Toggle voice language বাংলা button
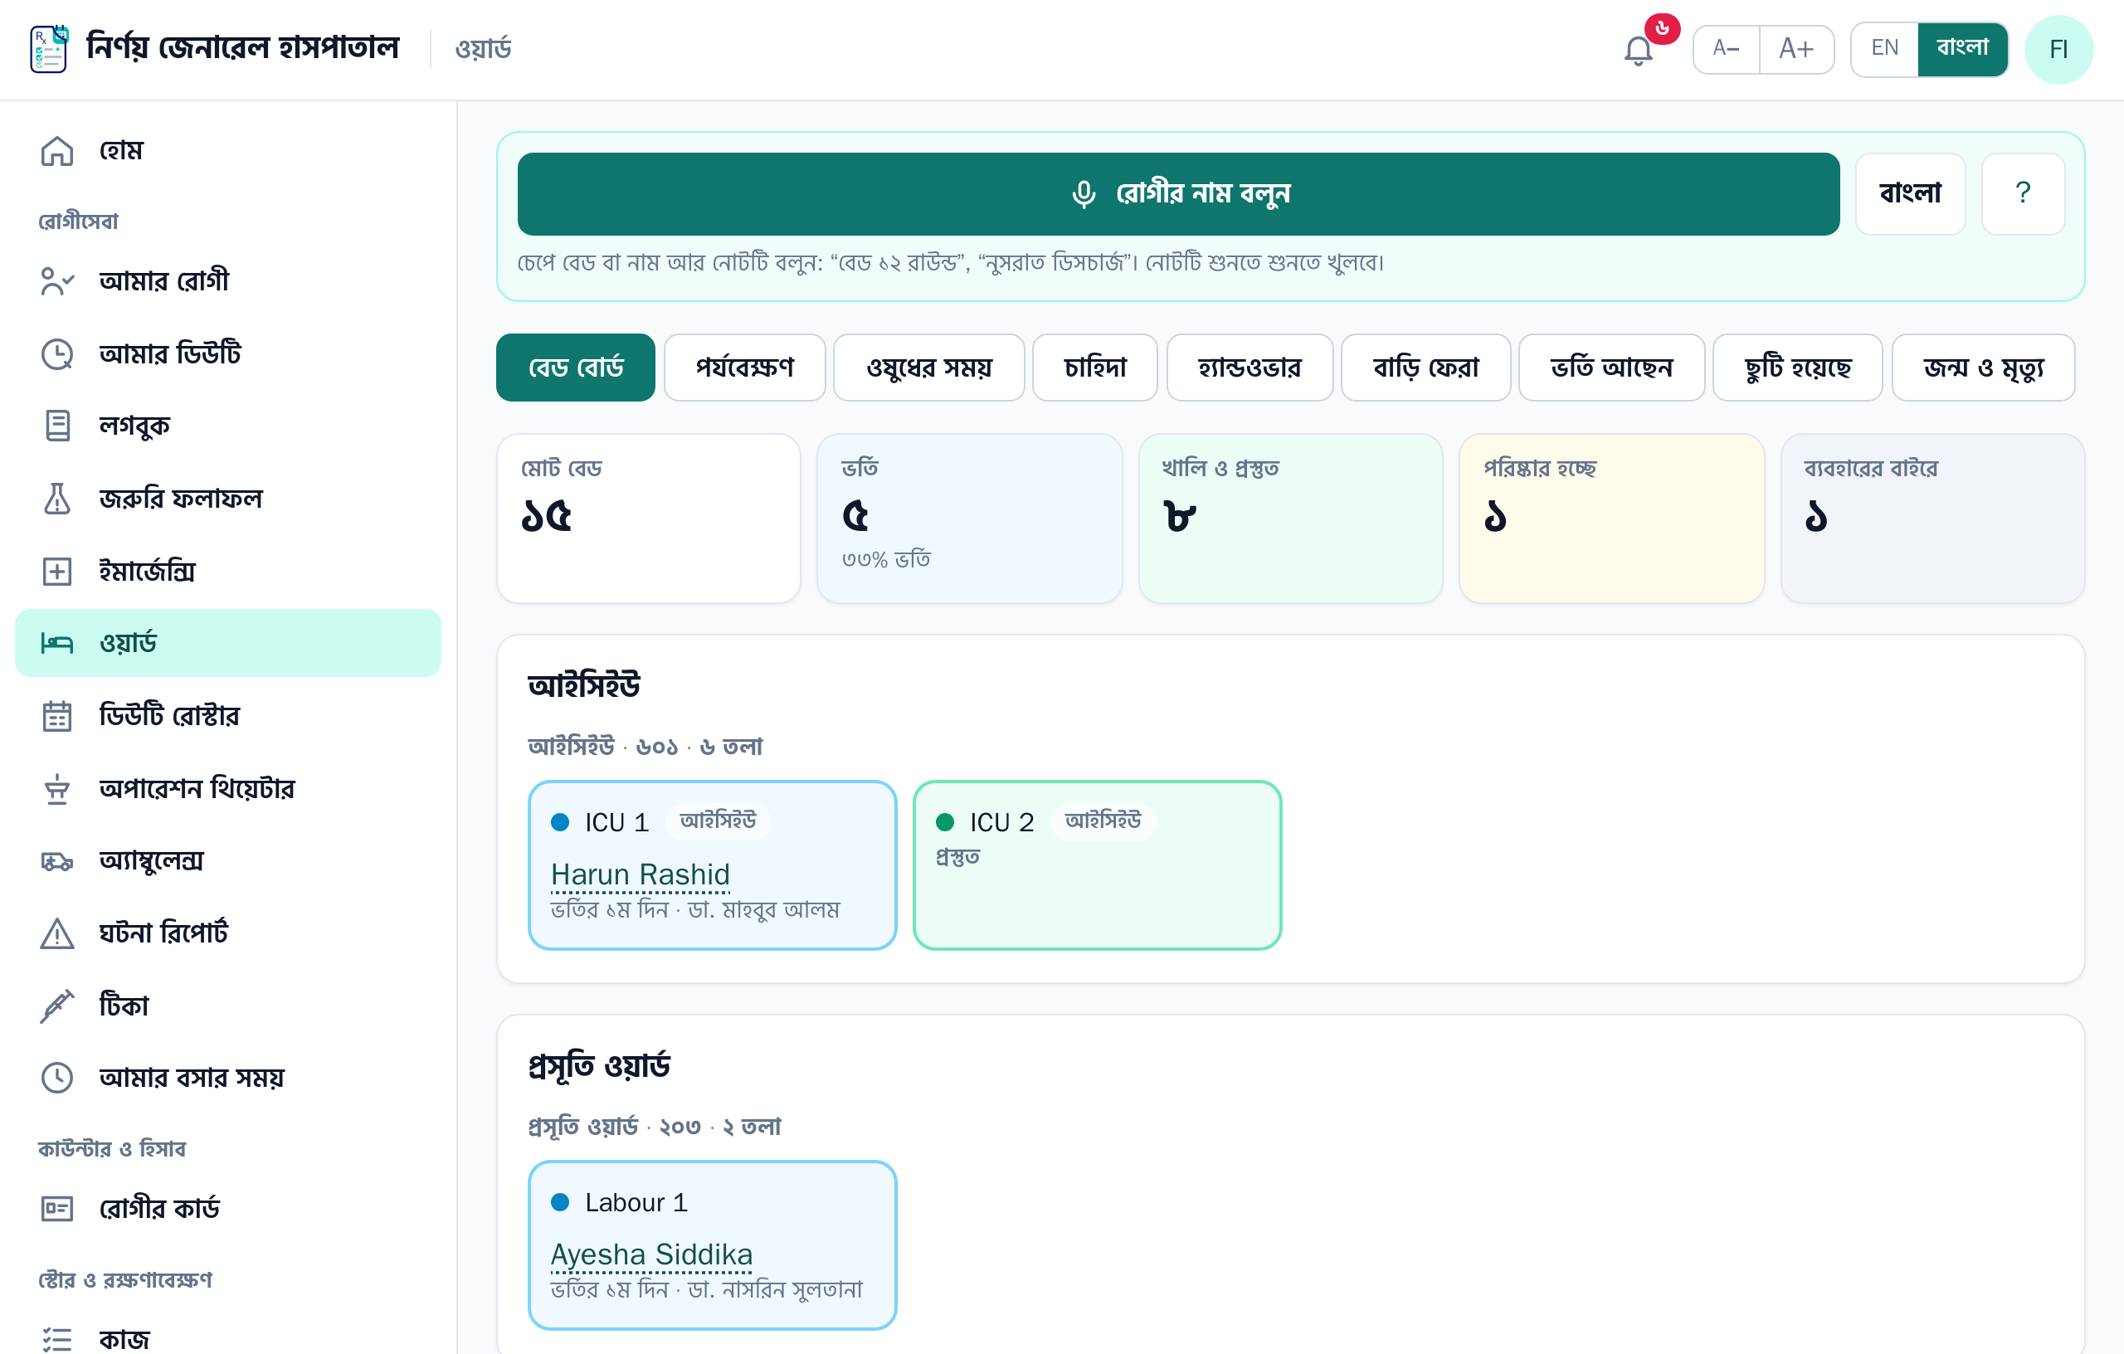The width and height of the screenshot is (2124, 1354). [1910, 193]
